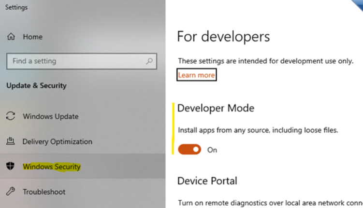Viewport: 363px width, 208px height.
Task: Click the Home house icon
Action: (x=11, y=37)
